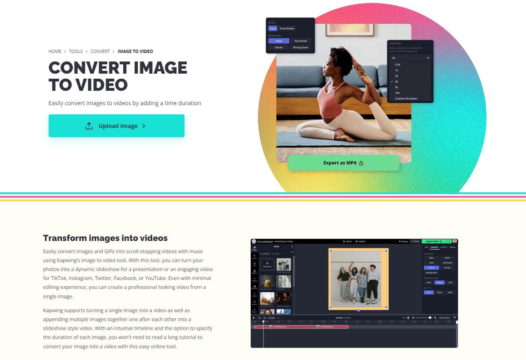Open the Scenes sidebar icon in editor screenshot
This screenshot has width=526, height=360.
point(254,302)
